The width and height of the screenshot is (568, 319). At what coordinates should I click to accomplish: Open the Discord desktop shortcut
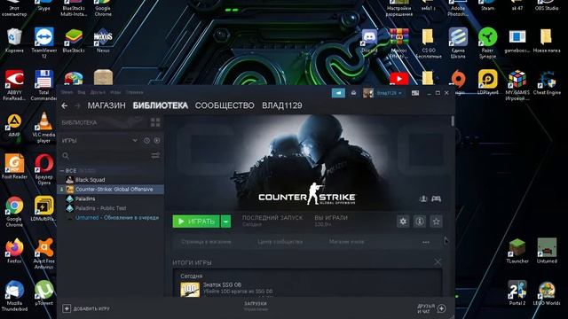pos(369,42)
